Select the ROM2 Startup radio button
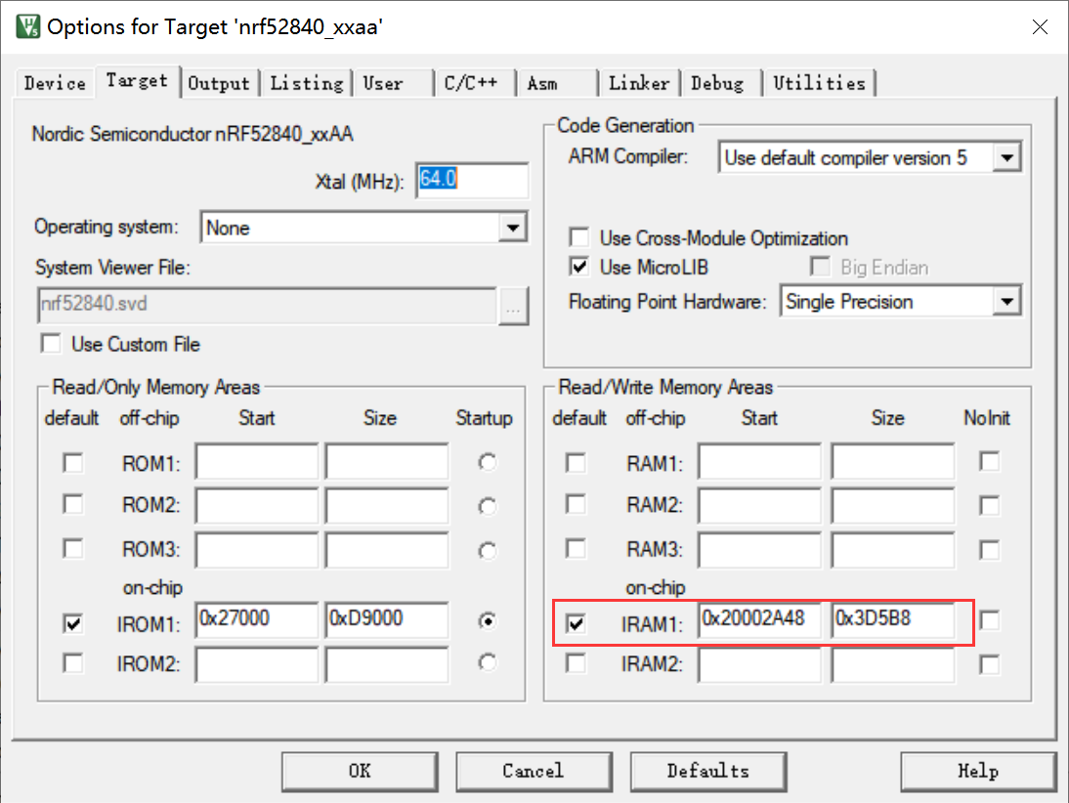The height and width of the screenshot is (803, 1069). 488,506
